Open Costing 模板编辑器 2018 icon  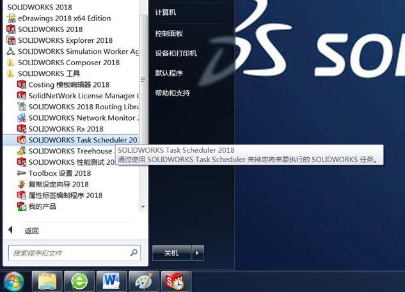[22, 84]
